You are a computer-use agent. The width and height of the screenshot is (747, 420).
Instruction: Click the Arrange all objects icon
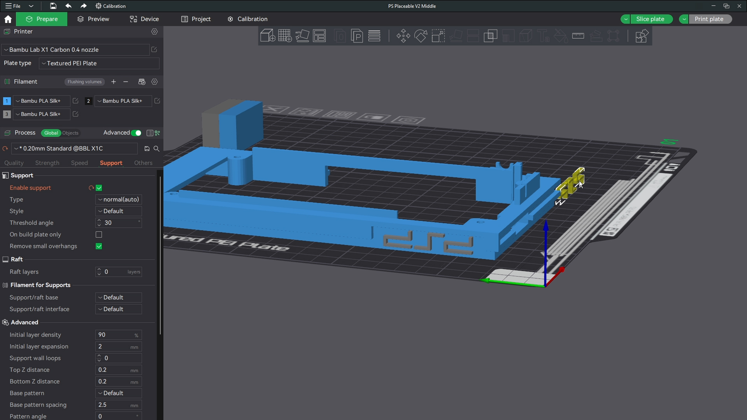[x=319, y=36]
